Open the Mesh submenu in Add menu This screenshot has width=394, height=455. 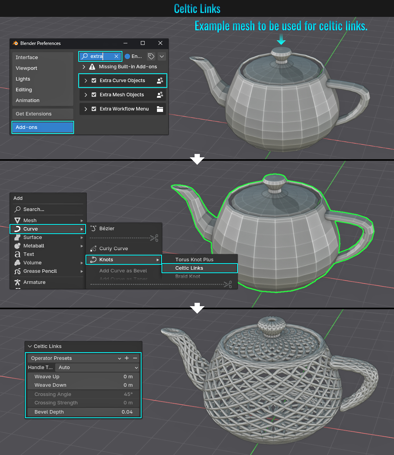[48, 221]
